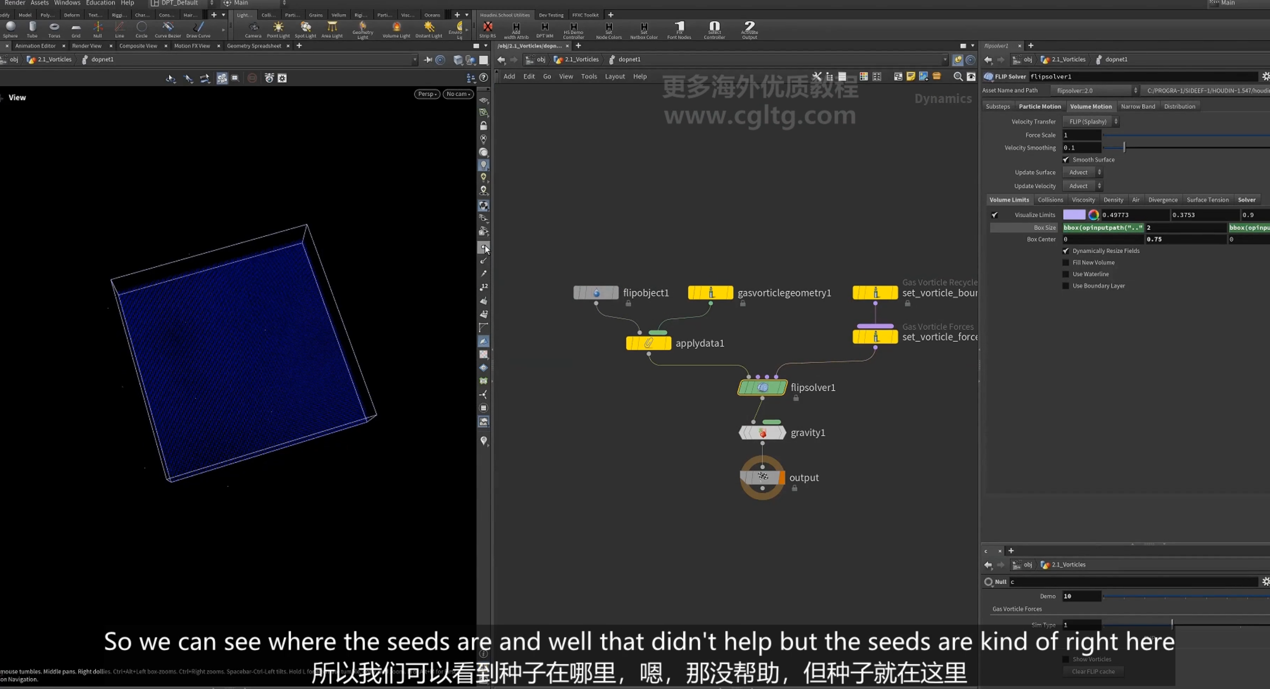
Task: Open the flipsolver::2.0 asset name dropdown
Action: pos(1095,91)
